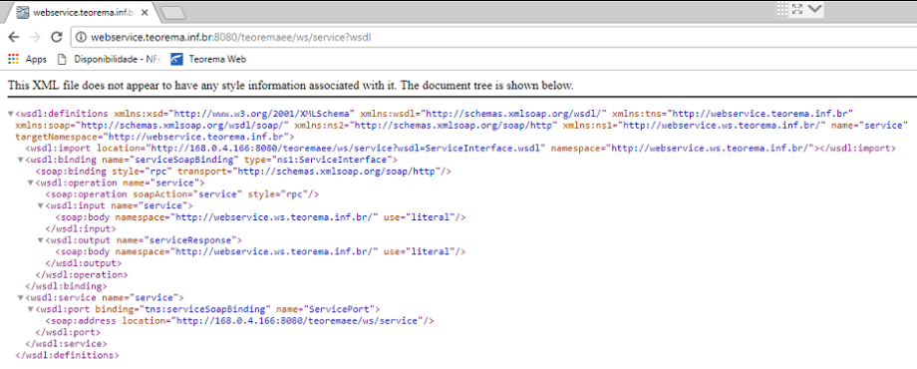Focus the address bar URL field
917x369 pixels.
(x=491, y=37)
